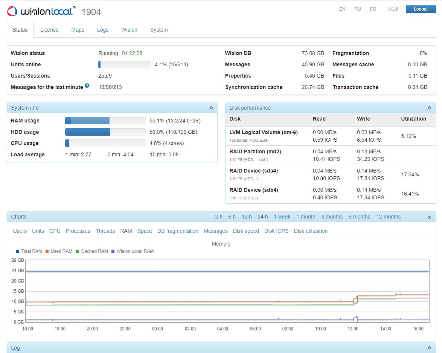Click the help icon beside Messages for the last minute

point(87,86)
